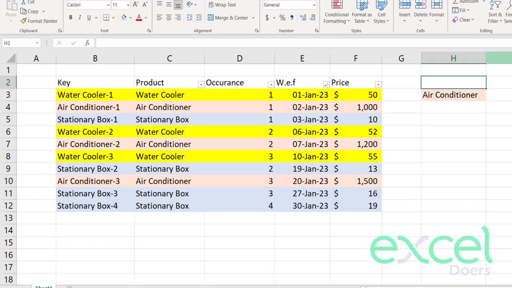Screen dimensions: 512x288
Task: Apply the red Font Color
Action: click(x=139, y=18)
